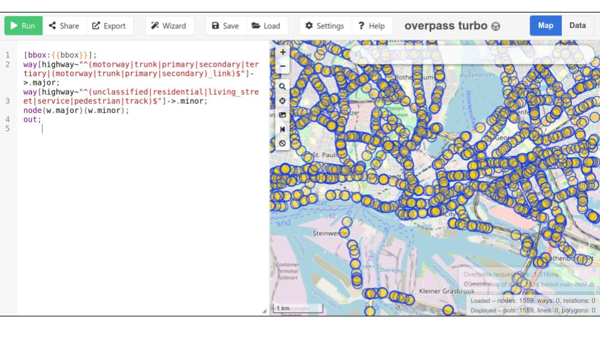Toggle wide map view icon

(x=282, y=129)
